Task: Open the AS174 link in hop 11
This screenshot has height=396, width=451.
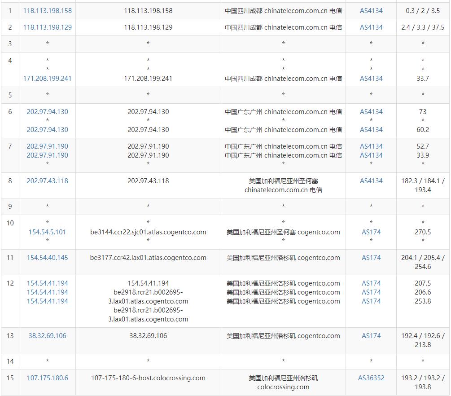Action: pos(371,258)
